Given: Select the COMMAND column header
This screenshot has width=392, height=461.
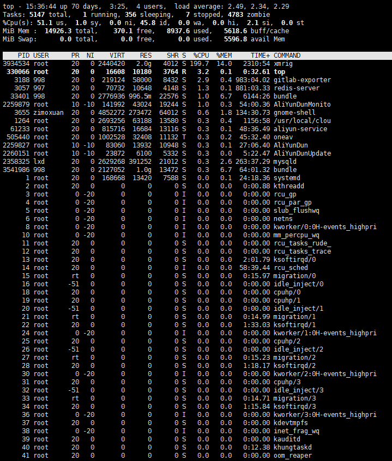Looking at the screenshot, I should pyautogui.click(x=287, y=56).
